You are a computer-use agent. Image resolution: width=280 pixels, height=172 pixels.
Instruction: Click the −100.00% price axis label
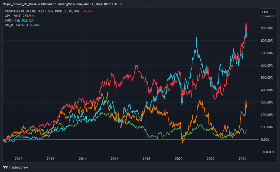(268, 152)
